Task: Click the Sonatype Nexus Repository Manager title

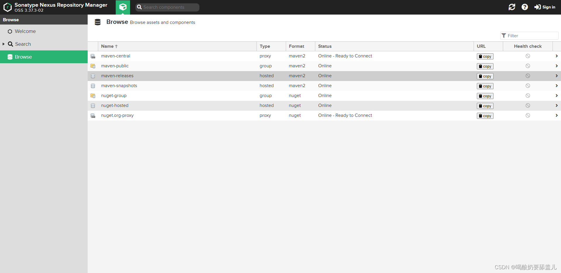Action: click(x=61, y=5)
